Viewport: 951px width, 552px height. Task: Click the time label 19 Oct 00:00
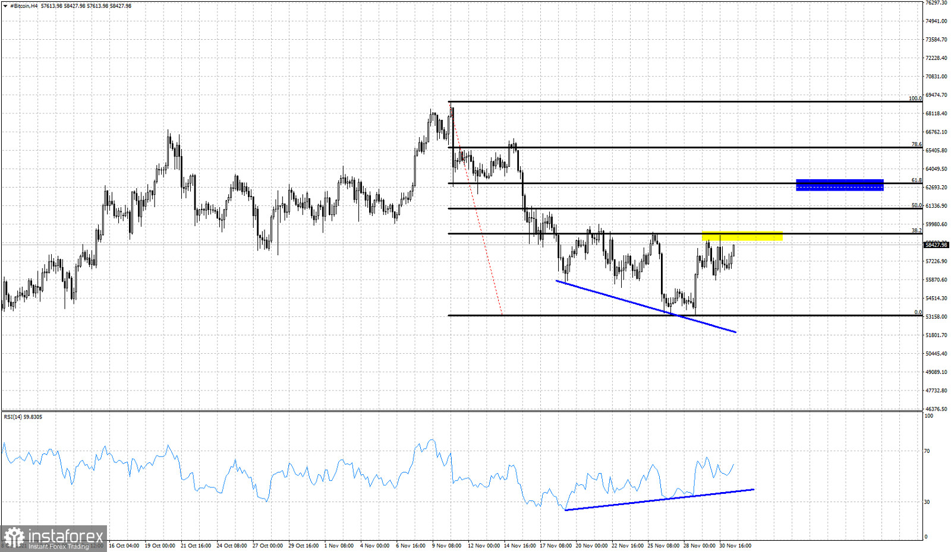click(160, 545)
